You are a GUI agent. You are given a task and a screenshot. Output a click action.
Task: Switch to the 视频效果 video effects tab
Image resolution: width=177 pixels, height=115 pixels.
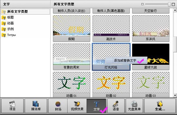point(77,106)
